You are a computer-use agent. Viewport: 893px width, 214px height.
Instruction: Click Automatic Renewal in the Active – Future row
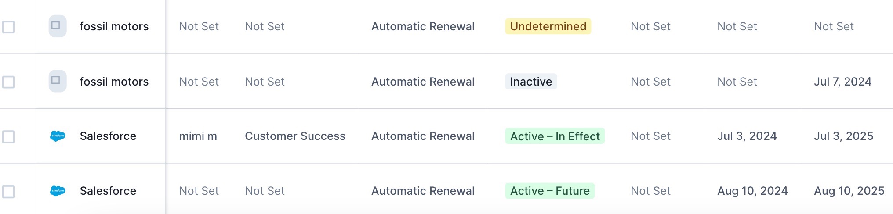pyautogui.click(x=423, y=191)
